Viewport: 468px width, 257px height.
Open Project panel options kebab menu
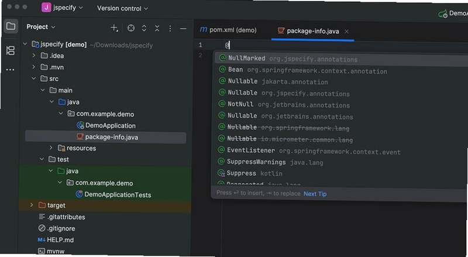click(170, 28)
